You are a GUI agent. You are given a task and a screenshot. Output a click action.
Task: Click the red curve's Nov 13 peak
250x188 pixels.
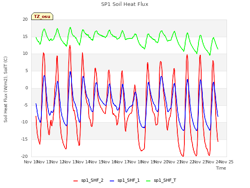[70, 46]
